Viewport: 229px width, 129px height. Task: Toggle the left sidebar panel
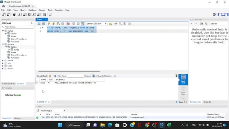(x=219, y=14)
